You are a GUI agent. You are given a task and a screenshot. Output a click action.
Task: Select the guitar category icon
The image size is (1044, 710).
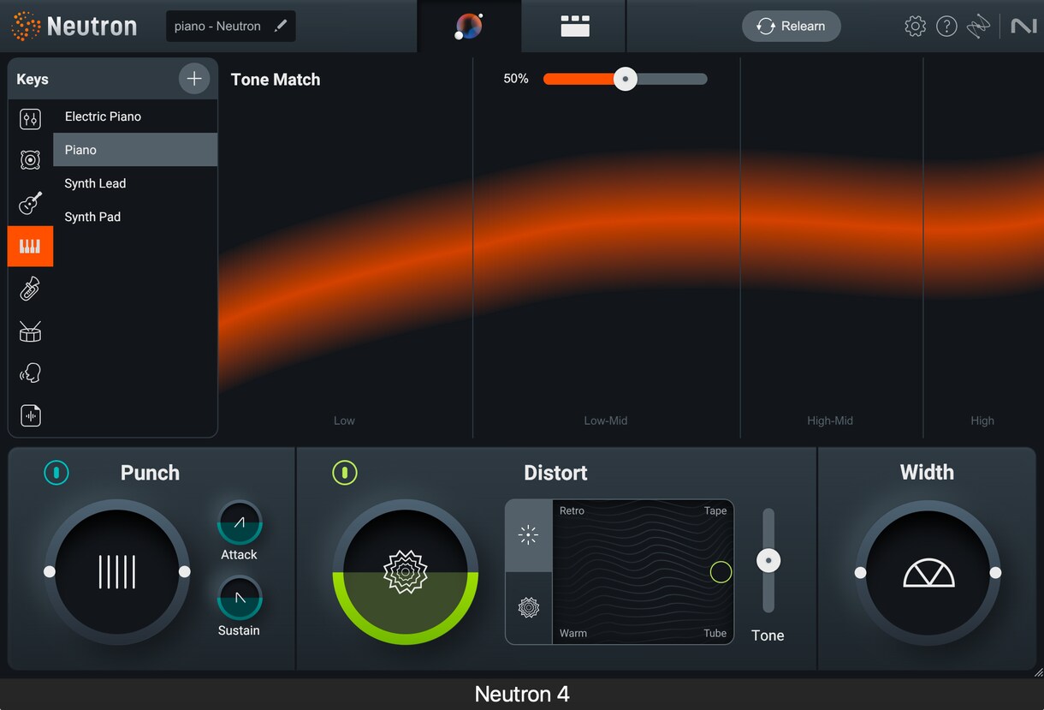pyautogui.click(x=30, y=203)
